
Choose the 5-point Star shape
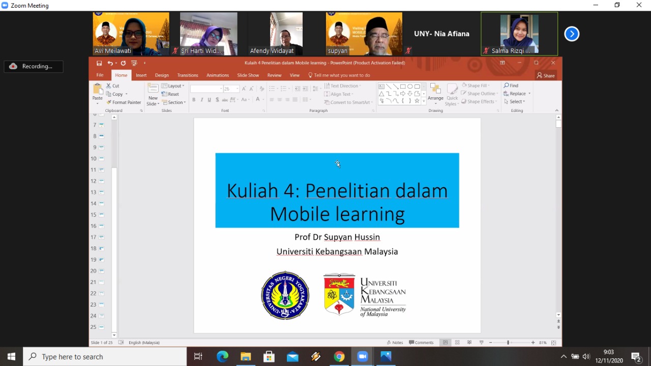pos(417,101)
